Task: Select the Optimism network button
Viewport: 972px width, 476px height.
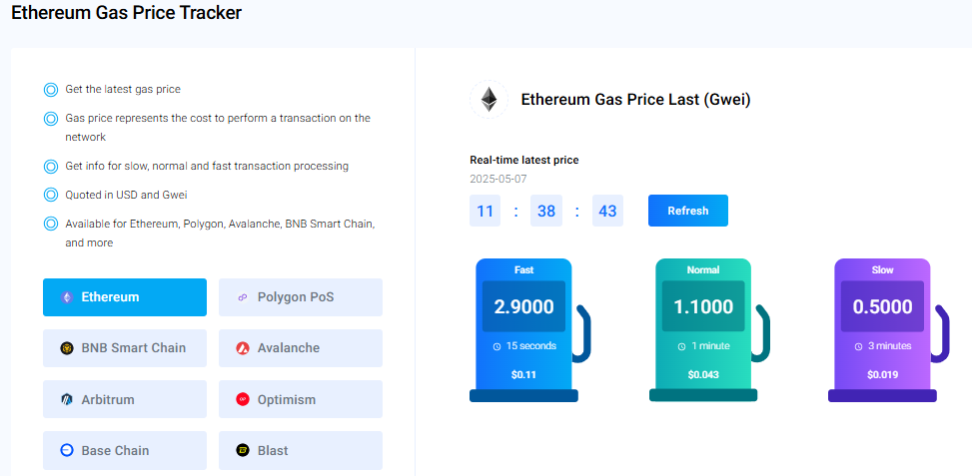Action: click(301, 399)
